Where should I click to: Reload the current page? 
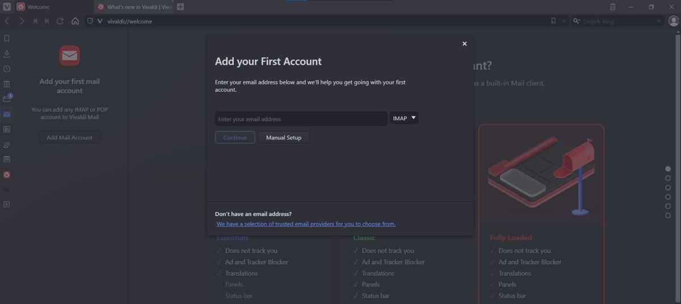[x=60, y=21]
